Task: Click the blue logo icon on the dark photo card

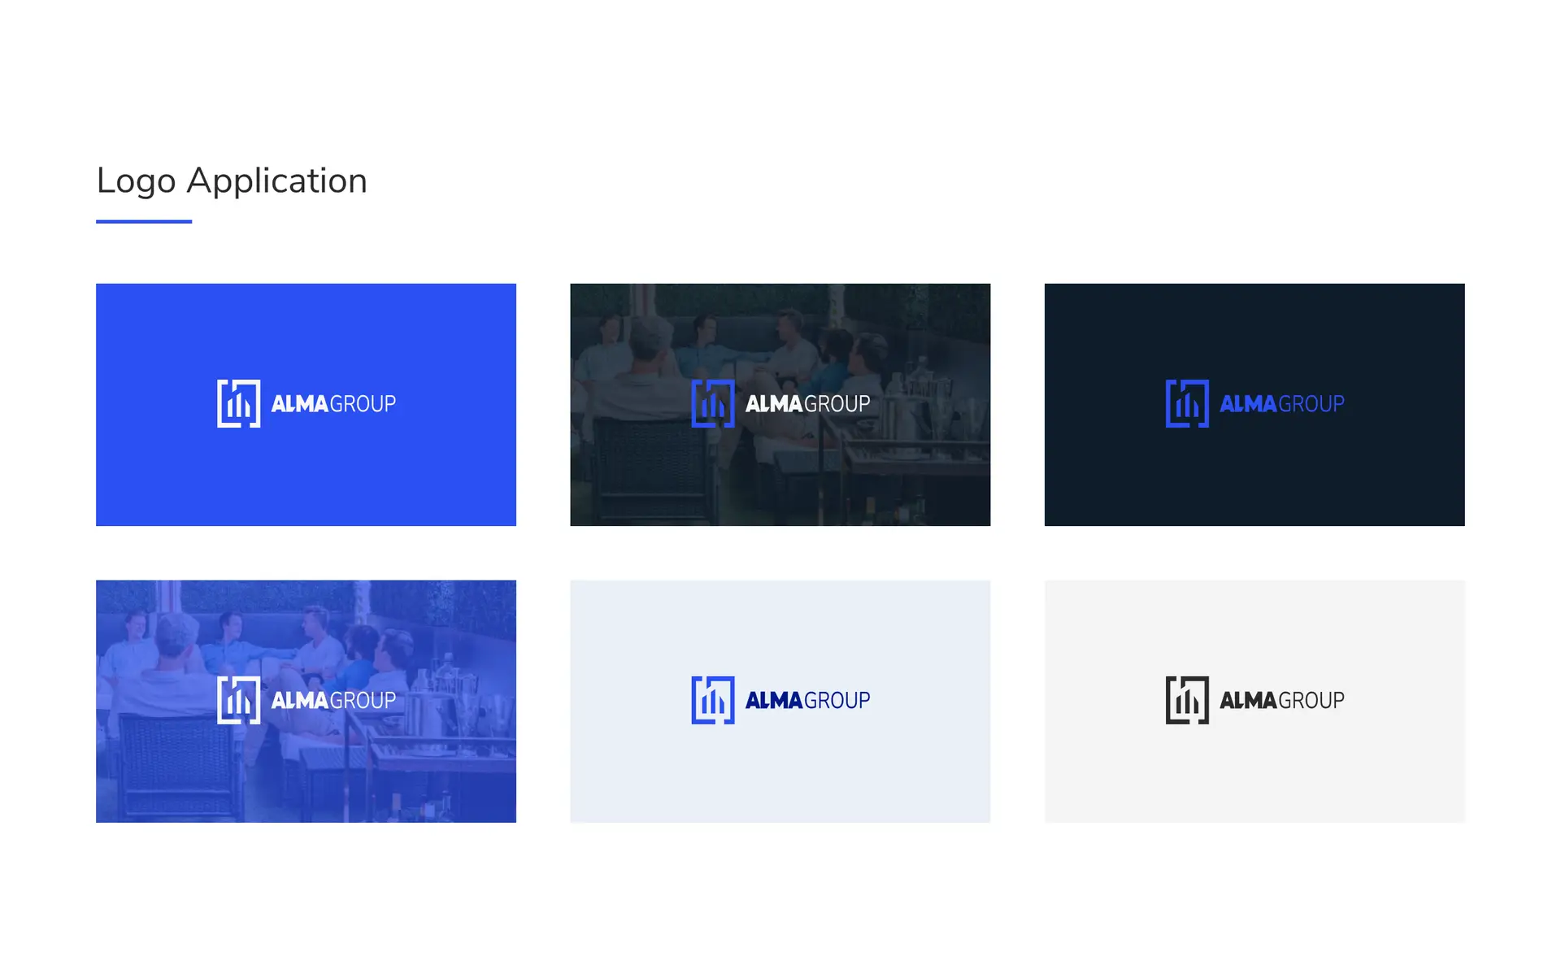Action: tap(712, 403)
